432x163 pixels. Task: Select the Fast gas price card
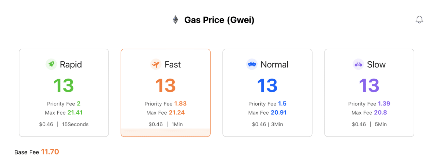pyautogui.click(x=165, y=93)
